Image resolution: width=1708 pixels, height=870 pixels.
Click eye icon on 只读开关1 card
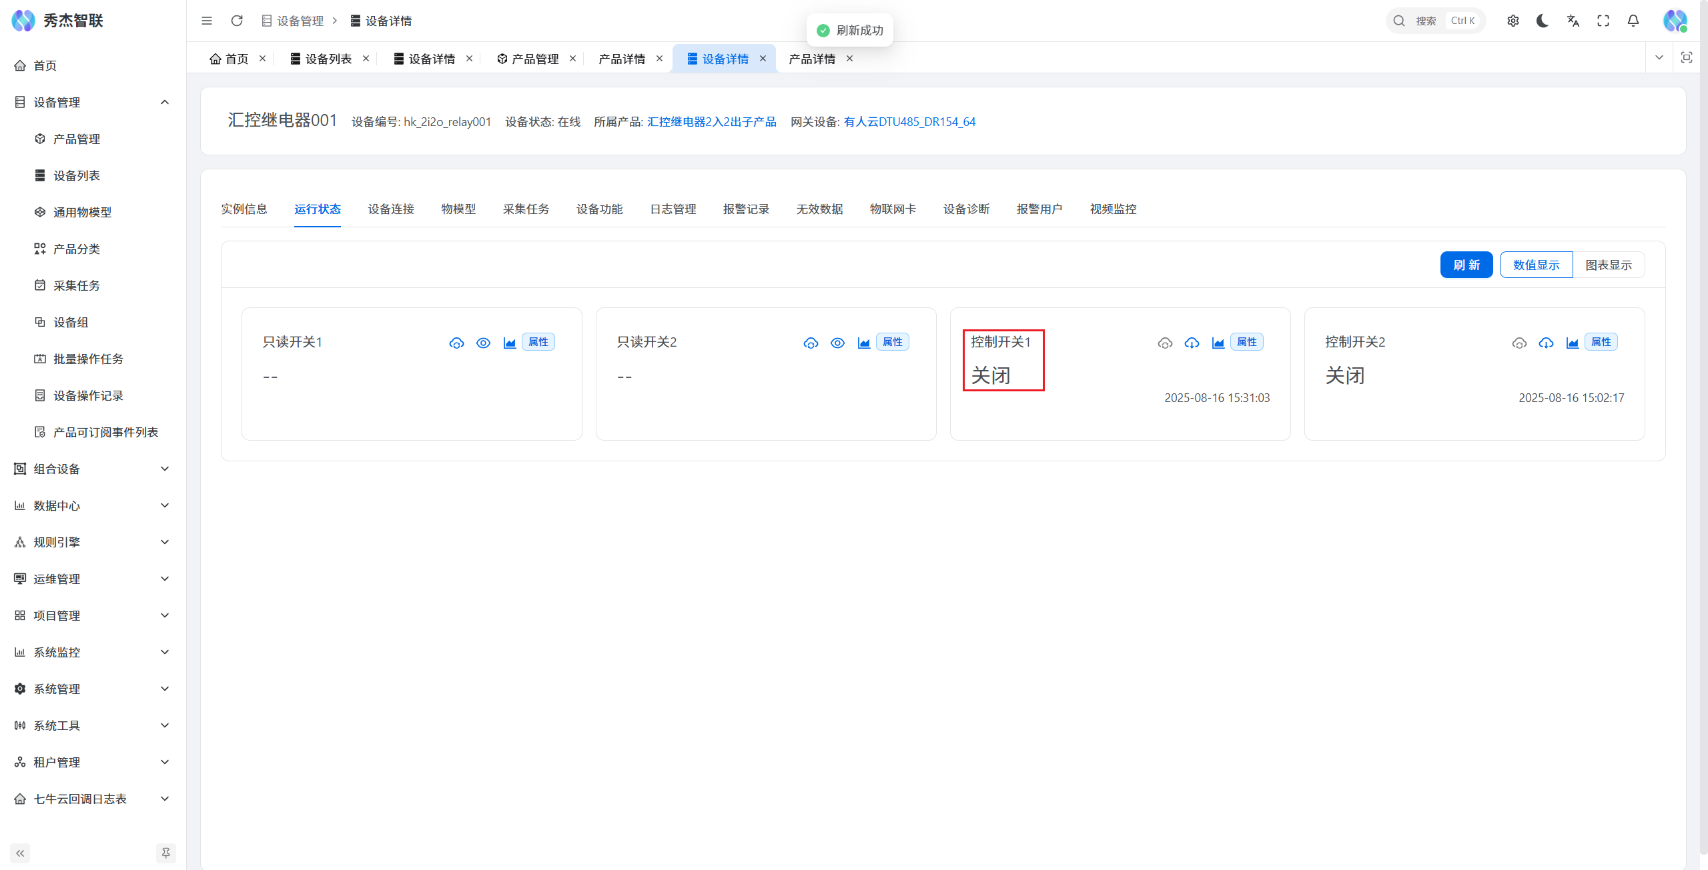(483, 343)
